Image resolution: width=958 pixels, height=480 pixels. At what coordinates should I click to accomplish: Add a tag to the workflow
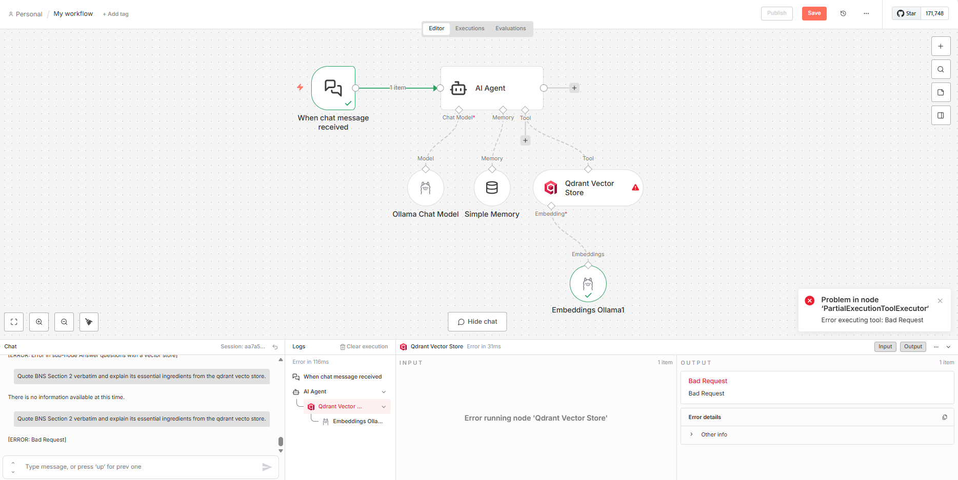tap(115, 14)
